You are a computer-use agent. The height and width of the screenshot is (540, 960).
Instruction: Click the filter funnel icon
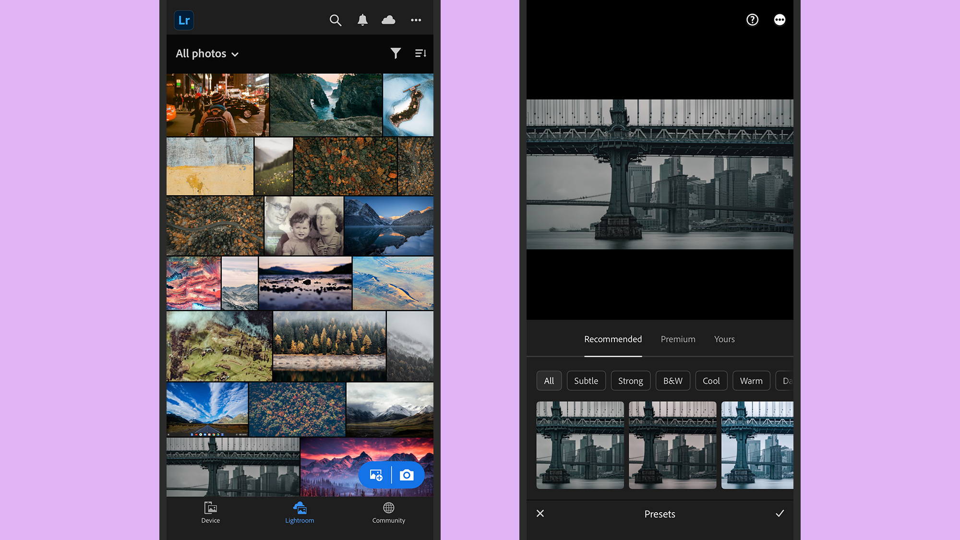(396, 53)
